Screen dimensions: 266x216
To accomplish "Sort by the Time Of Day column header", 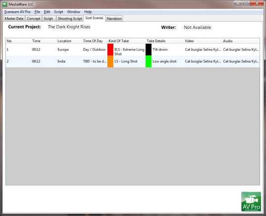I will point(95,41).
